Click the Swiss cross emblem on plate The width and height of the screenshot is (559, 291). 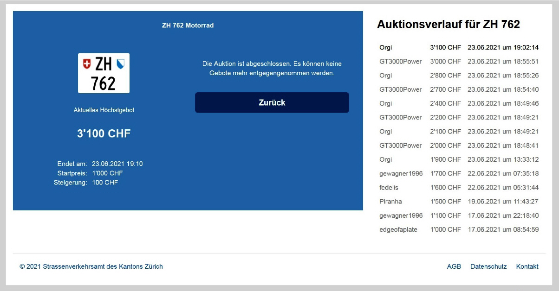[x=87, y=64]
